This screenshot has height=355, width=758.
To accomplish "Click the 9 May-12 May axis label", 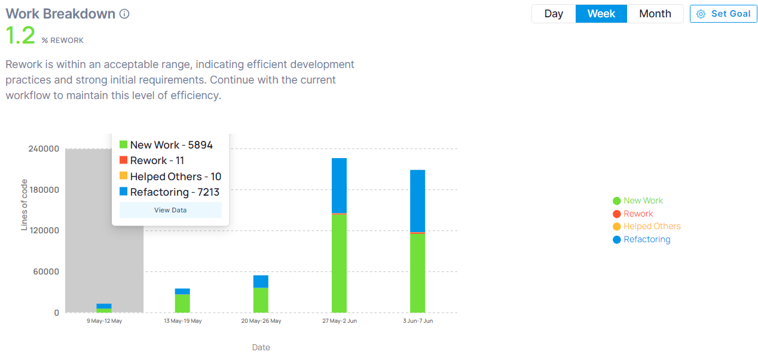I will coord(104,321).
